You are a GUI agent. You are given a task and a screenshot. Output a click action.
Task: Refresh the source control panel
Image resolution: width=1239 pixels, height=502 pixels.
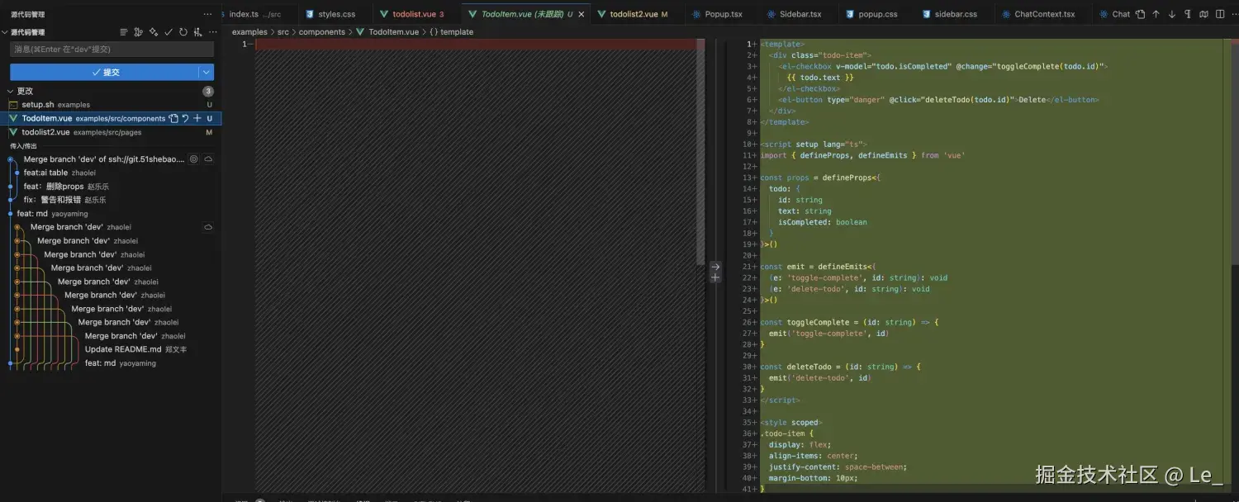[x=183, y=32]
